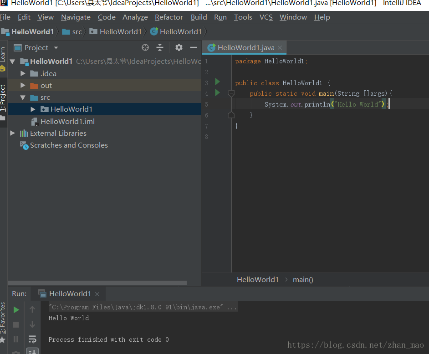This screenshot has height=354, width=429.
Task: Click HelloWorld1 project breadcrumb in navigation bar
Action: pos(27,32)
